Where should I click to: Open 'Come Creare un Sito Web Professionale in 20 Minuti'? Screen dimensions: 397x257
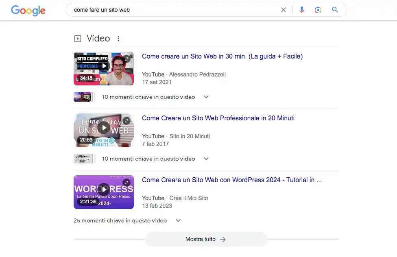pyautogui.click(x=218, y=118)
